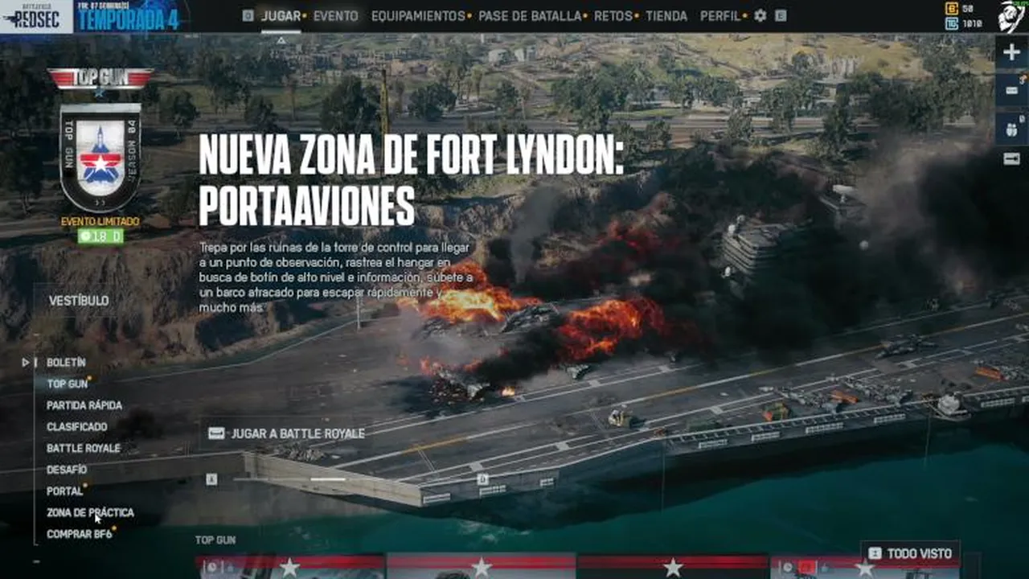Screen dimensions: 1029x579
Task: Go to previous news slide with A key icon
Action: (x=211, y=479)
